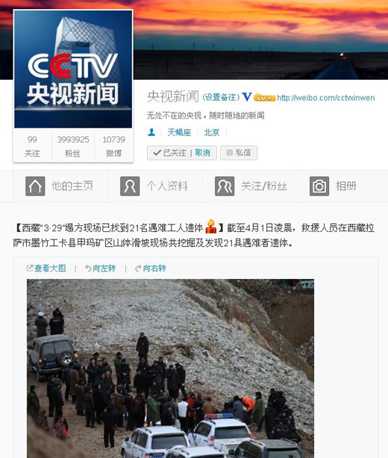Image resolution: width=388 pixels, height=458 pixels.
Task: Click the person icon beside 个人资料
Action: pos(130,186)
